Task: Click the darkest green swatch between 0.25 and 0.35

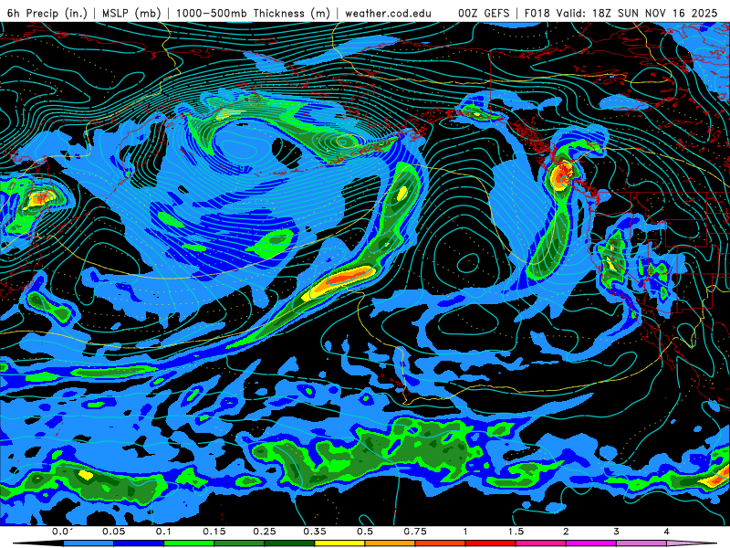Action: [x=289, y=543]
